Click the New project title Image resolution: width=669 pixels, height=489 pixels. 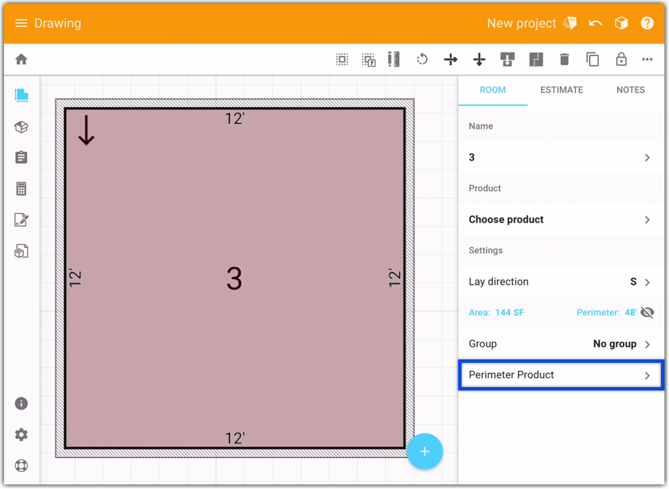pyautogui.click(x=521, y=23)
